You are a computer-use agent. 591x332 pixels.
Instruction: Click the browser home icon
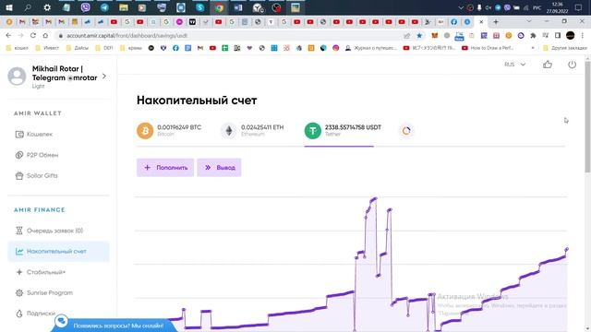[x=45, y=35]
